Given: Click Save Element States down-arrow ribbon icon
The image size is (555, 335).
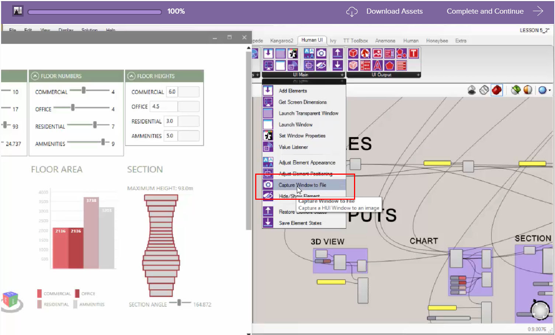Looking at the screenshot, I should (337, 65).
